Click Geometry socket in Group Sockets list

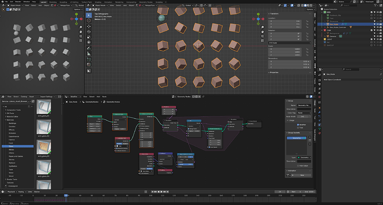point(296,138)
